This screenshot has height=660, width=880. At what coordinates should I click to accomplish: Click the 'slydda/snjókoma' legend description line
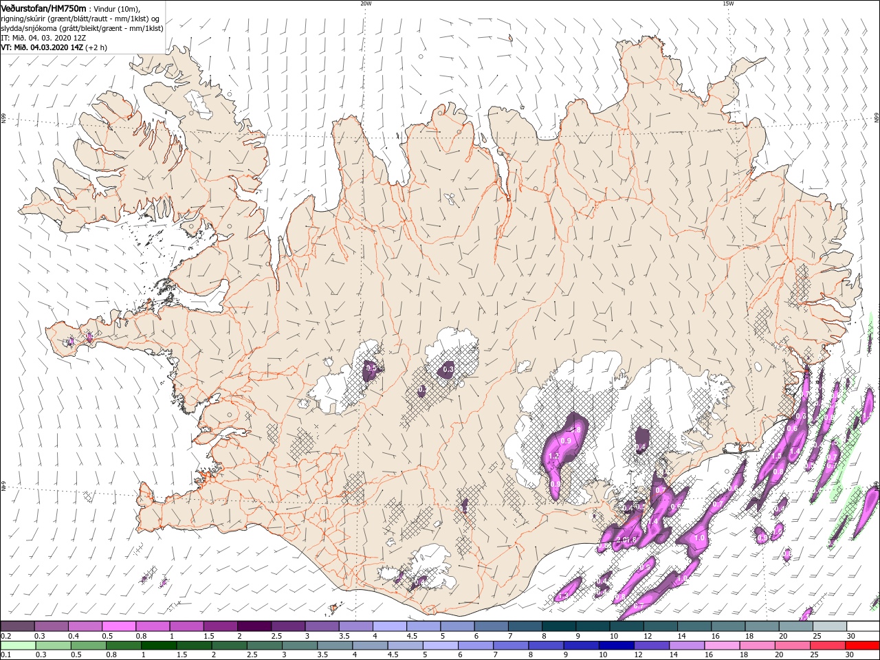click(x=82, y=28)
